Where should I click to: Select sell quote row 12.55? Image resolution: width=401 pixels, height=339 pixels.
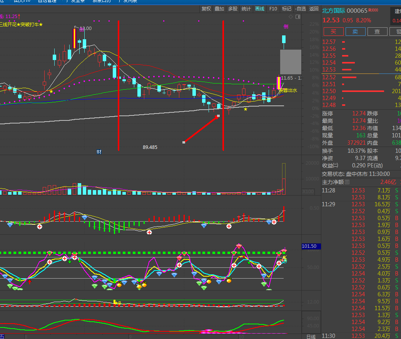tap(361, 56)
